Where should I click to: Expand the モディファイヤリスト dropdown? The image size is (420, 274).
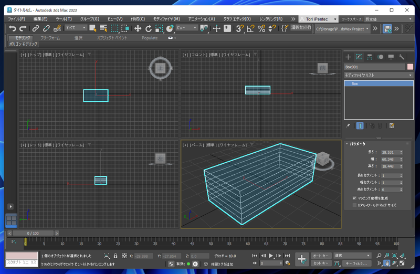[x=379, y=75]
